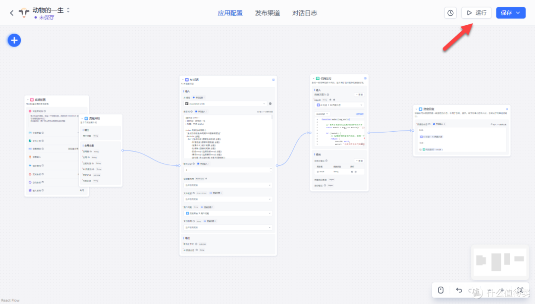Image resolution: width=535 pixels, height=304 pixels.
Task: Switch to the 发布渠道 tab
Action: pyautogui.click(x=267, y=13)
